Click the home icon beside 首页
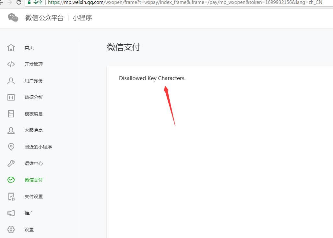Image resolution: width=333 pixels, height=238 pixels. (11, 48)
